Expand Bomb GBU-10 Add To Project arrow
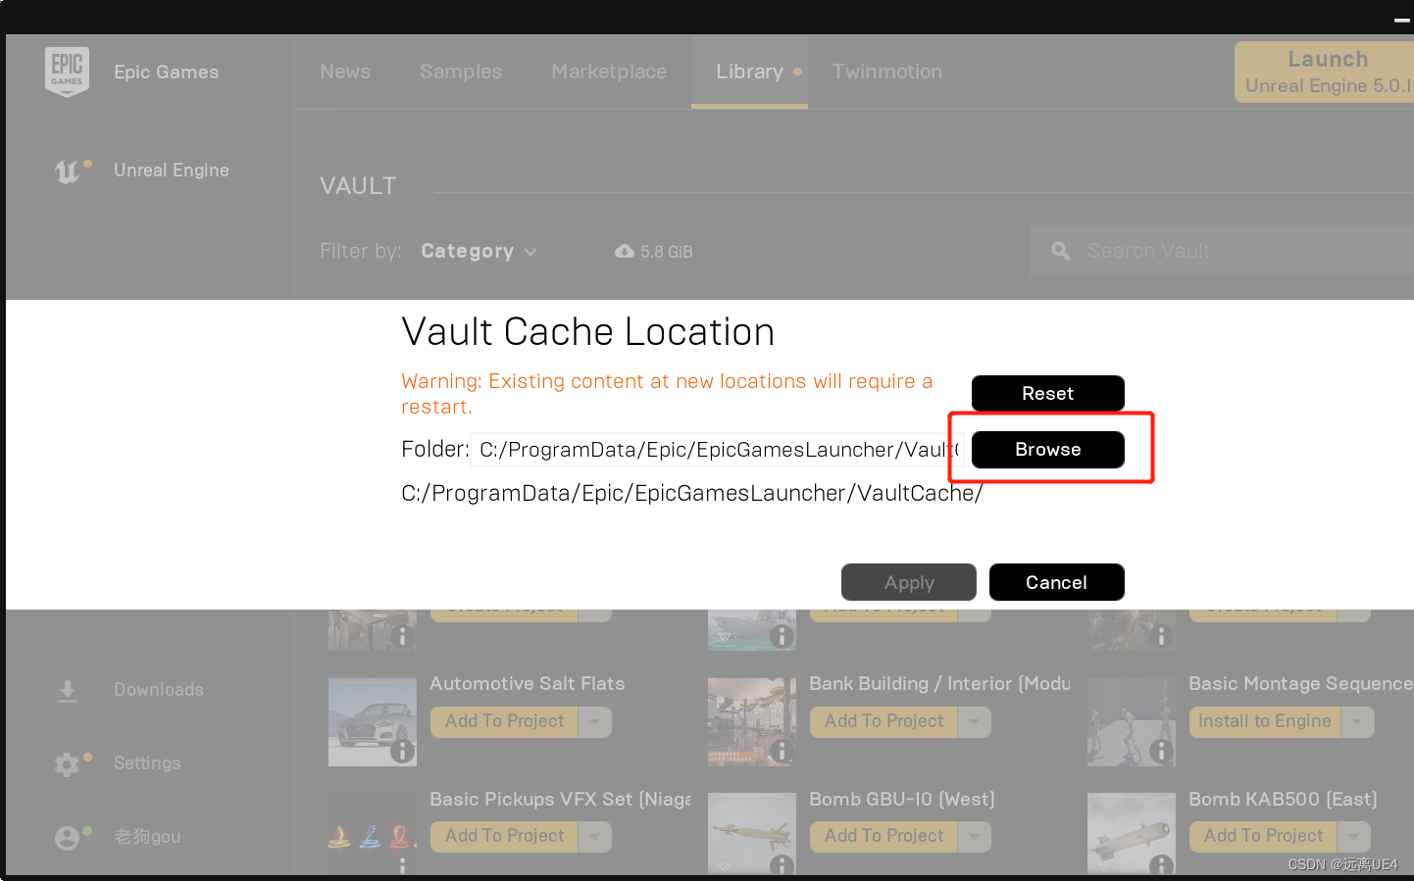Screen dimensions: 1414x881 click(974, 837)
